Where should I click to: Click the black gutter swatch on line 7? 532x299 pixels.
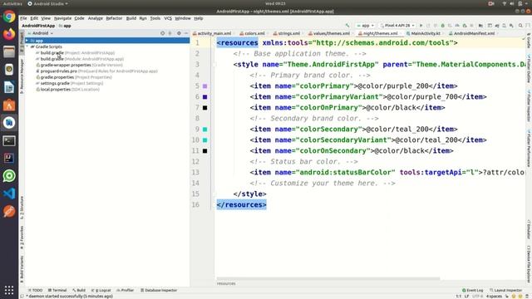click(x=205, y=108)
